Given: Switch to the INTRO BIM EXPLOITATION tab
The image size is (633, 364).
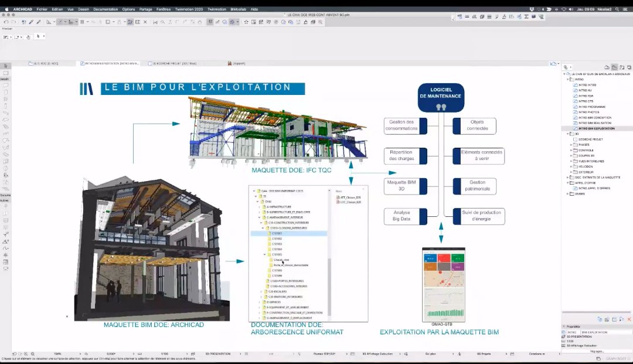Looking at the screenshot, I should coord(110,63).
